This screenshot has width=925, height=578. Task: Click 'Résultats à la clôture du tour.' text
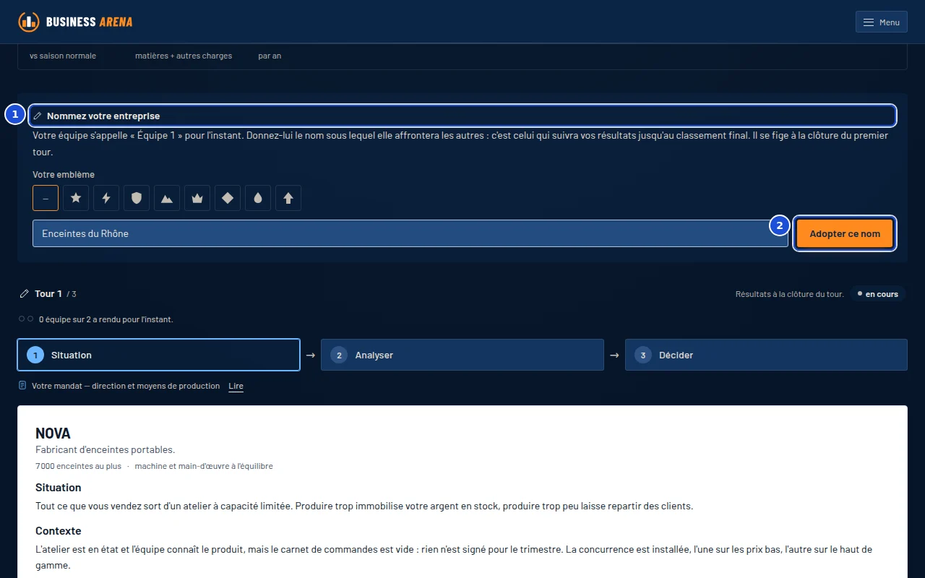point(789,294)
